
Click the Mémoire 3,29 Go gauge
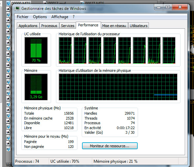point(36,87)
